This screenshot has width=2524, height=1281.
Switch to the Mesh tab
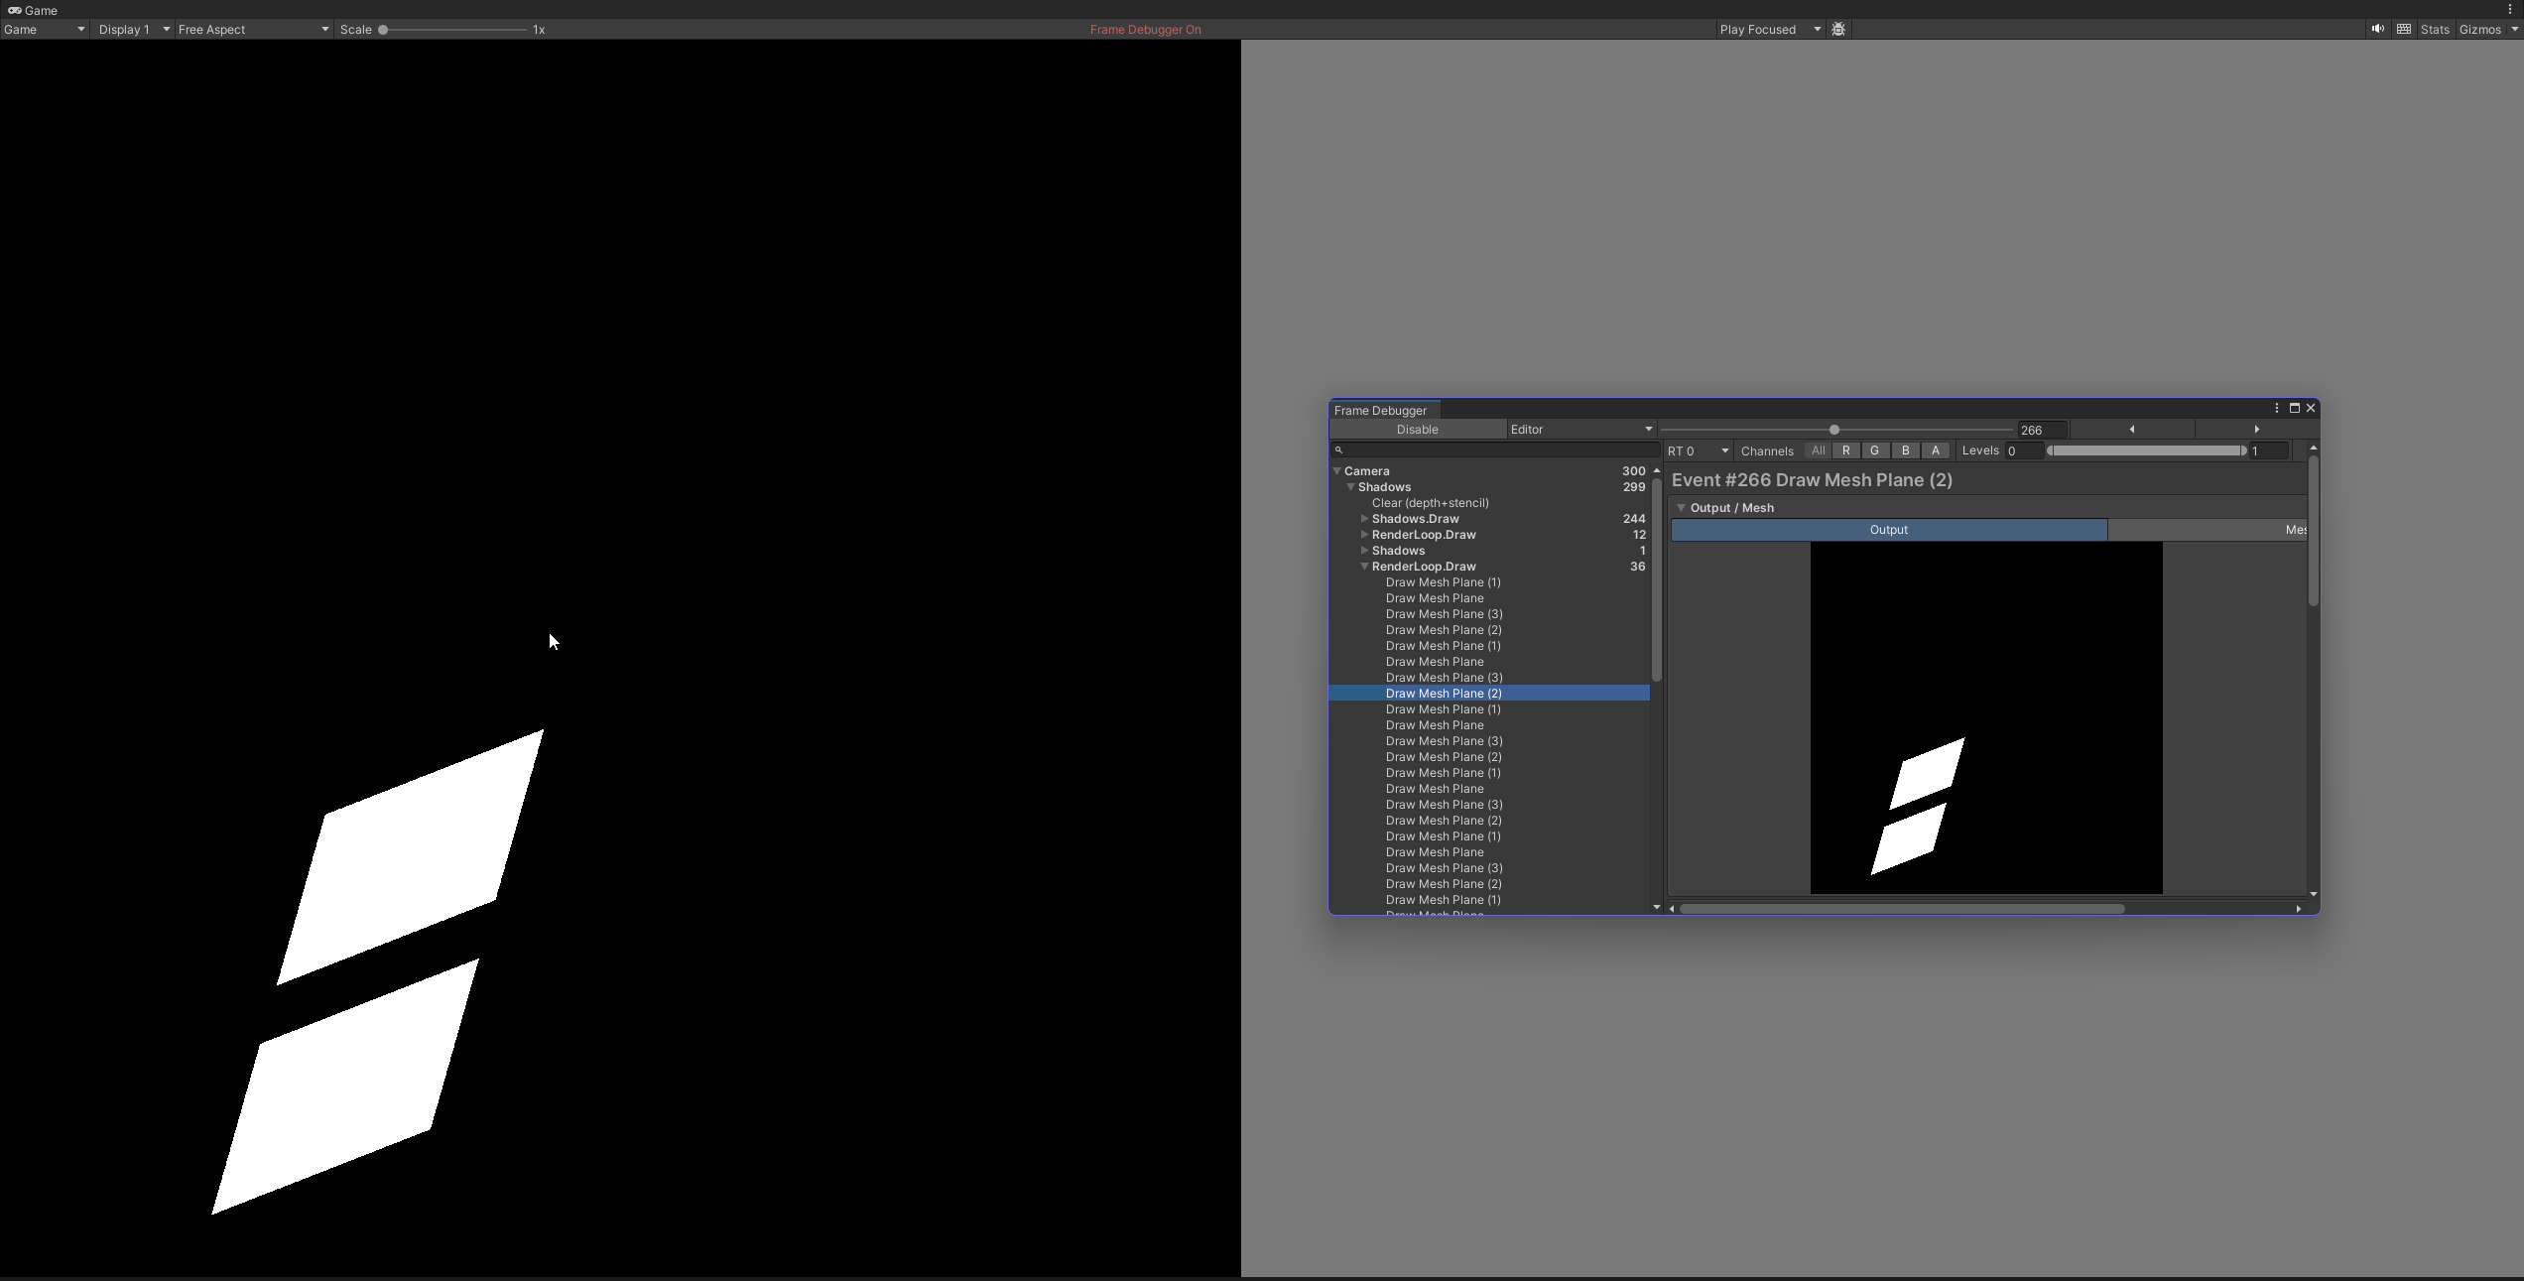pyautogui.click(x=2208, y=530)
